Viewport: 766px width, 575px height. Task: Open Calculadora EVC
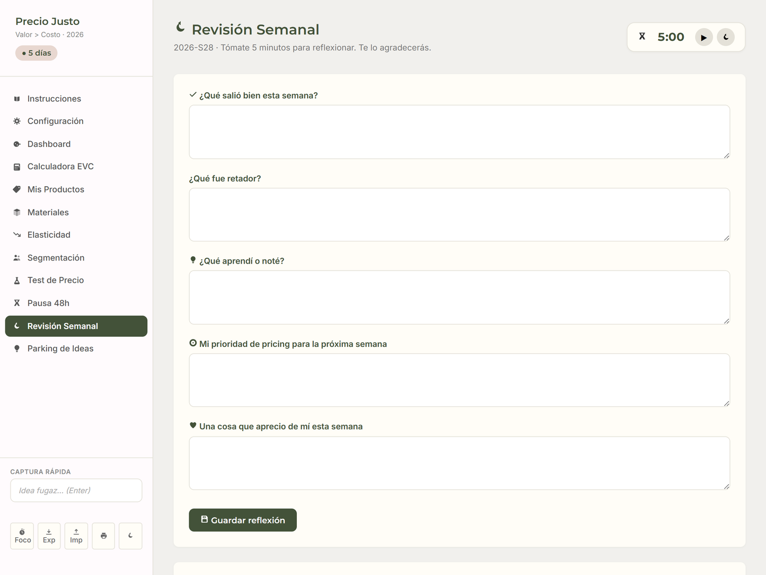pos(76,167)
